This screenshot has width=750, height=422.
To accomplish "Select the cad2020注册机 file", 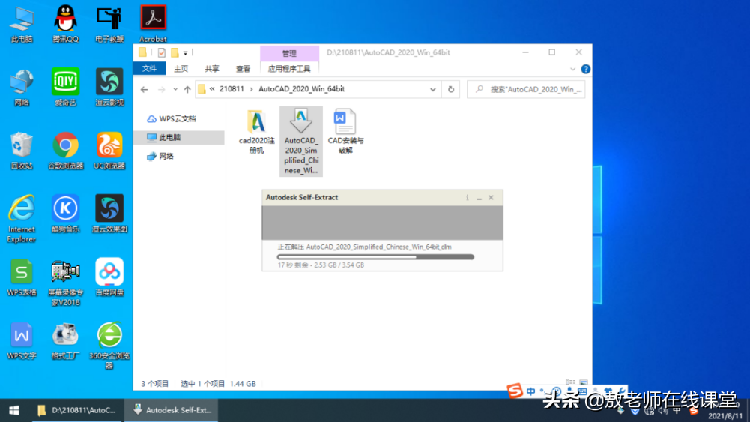I will point(256,132).
